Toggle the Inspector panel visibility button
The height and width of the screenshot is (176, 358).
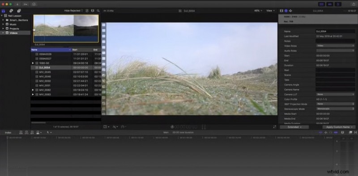coord(338,4)
